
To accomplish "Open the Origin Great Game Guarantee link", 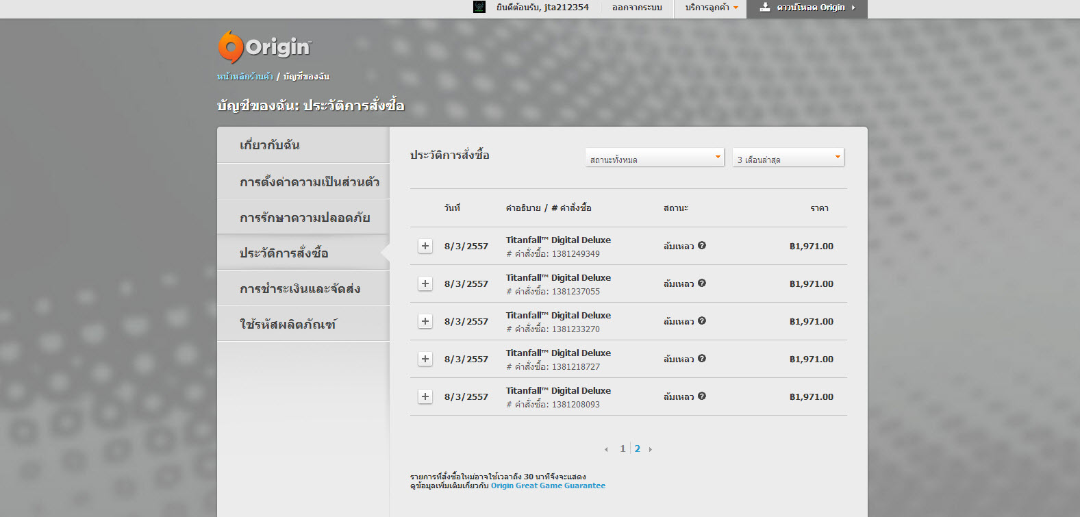I will pos(548,486).
